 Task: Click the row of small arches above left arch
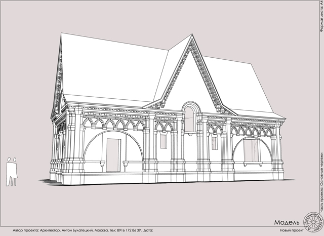[114, 124]
